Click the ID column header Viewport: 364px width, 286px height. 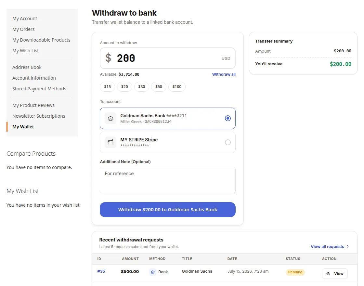point(99,259)
